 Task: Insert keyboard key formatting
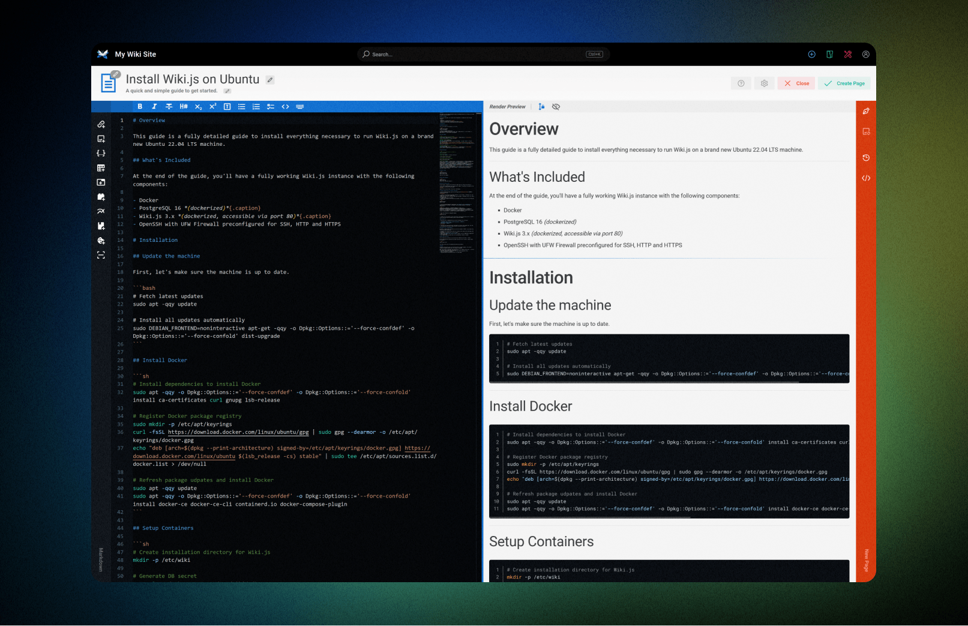(300, 106)
